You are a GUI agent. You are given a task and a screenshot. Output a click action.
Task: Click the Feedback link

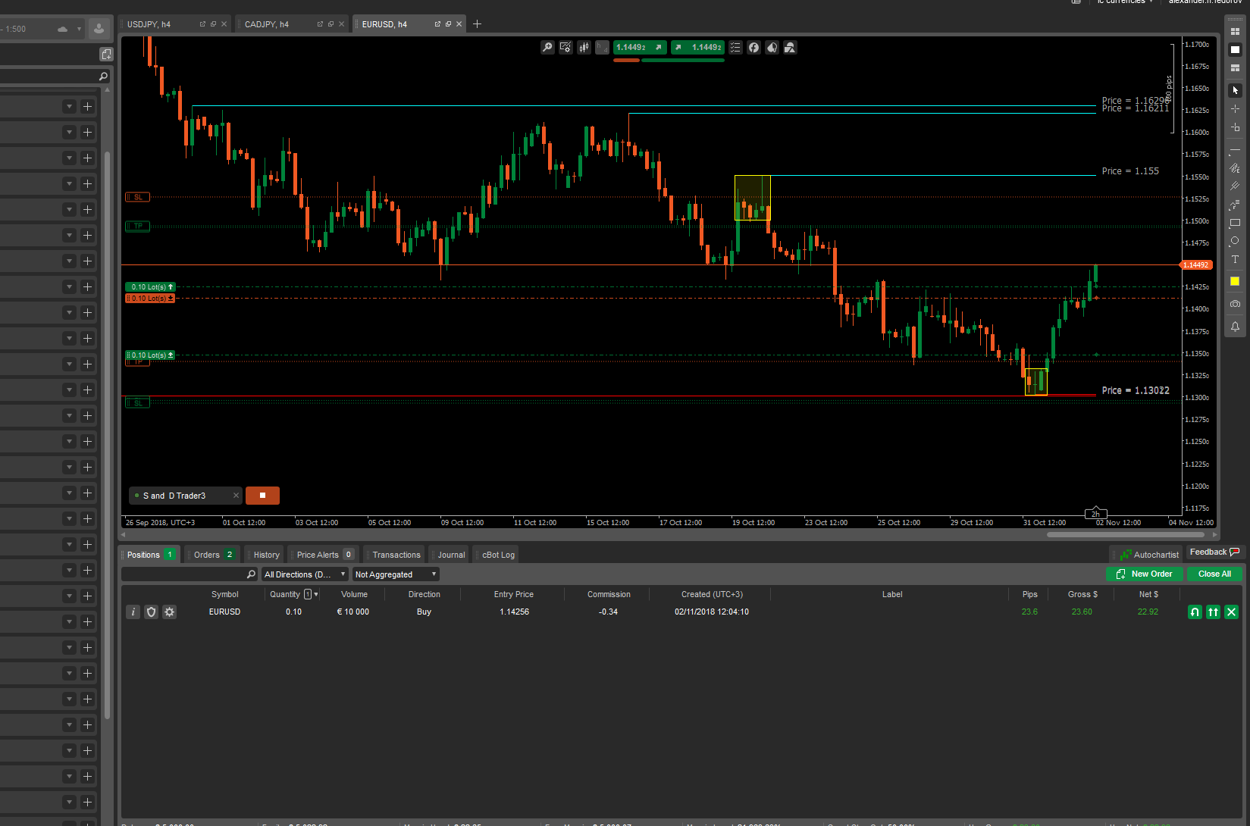coord(1214,552)
